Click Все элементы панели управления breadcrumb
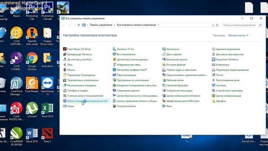This screenshot has height=151, width=268. (x=137, y=25)
